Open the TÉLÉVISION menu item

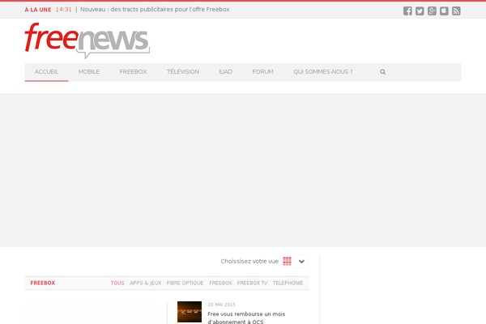tap(183, 72)
